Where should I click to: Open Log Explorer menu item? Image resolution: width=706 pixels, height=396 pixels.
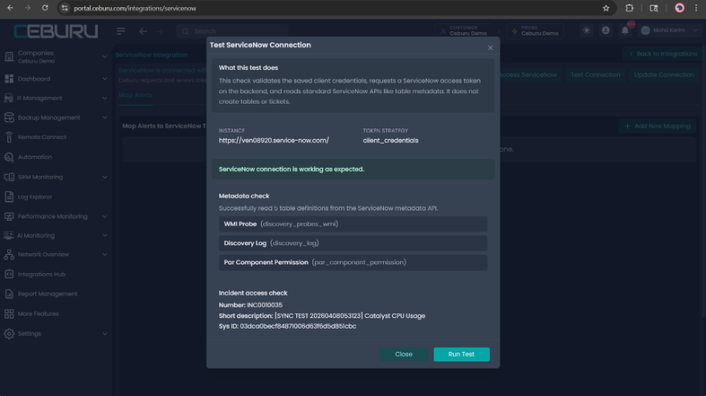click(35, 197)
